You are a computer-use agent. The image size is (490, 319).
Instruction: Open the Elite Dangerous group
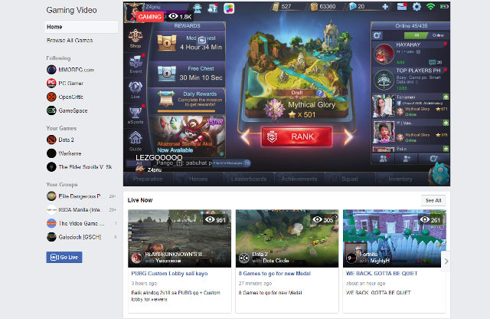(81, 196)
